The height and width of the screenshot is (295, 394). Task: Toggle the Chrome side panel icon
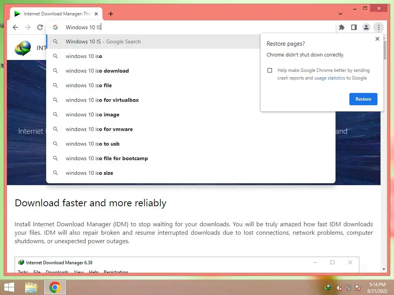click(x=354, y=27)
